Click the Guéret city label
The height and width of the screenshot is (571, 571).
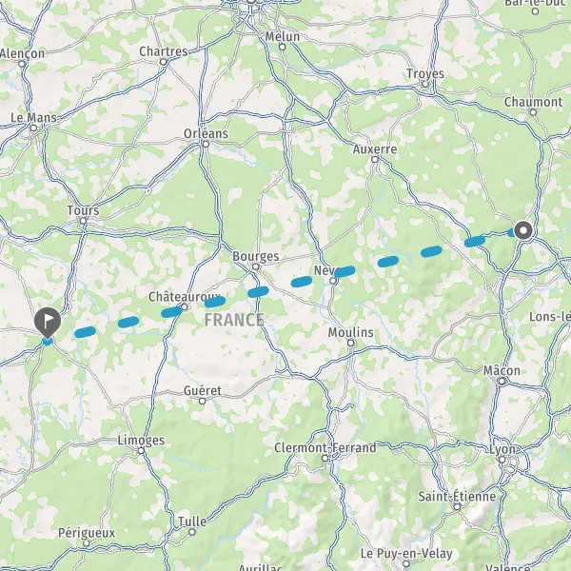click(x=203, y=391)
